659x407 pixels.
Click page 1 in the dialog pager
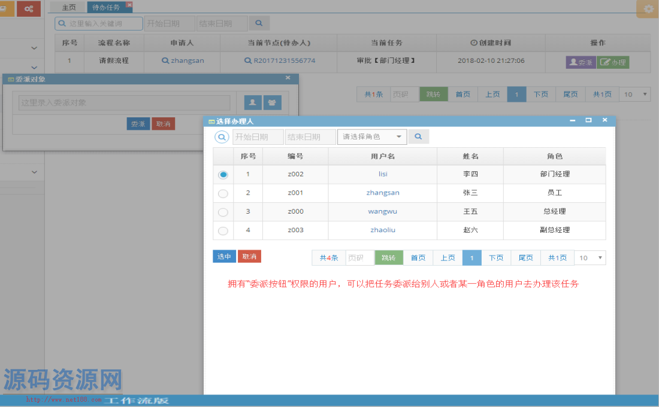[x=472, y=257]
